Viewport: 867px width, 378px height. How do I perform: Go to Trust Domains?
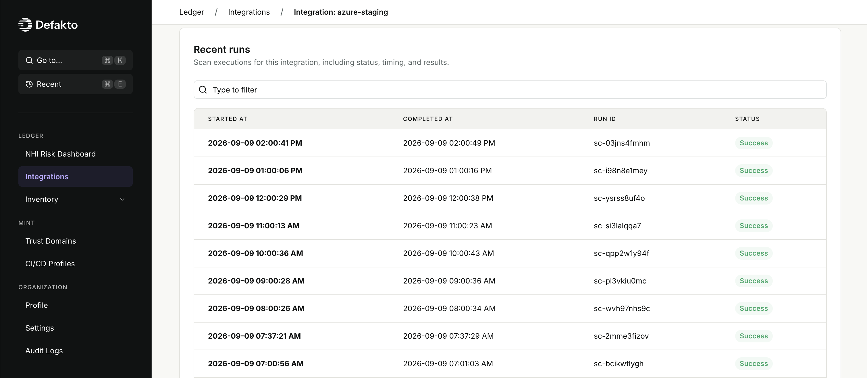tap(51, 241)
